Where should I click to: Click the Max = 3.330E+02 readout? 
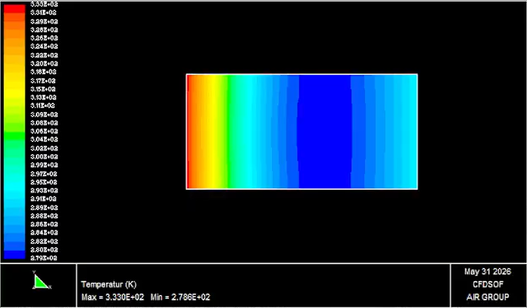[113, 297]
